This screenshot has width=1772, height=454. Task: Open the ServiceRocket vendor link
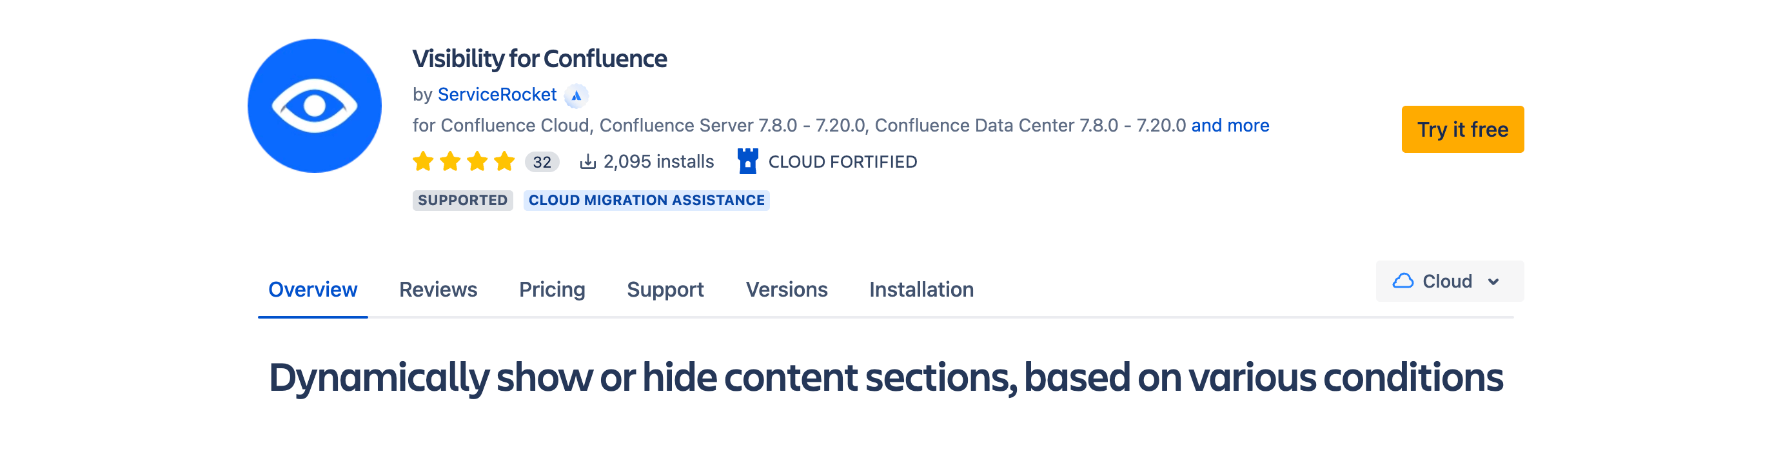[497, 94]
